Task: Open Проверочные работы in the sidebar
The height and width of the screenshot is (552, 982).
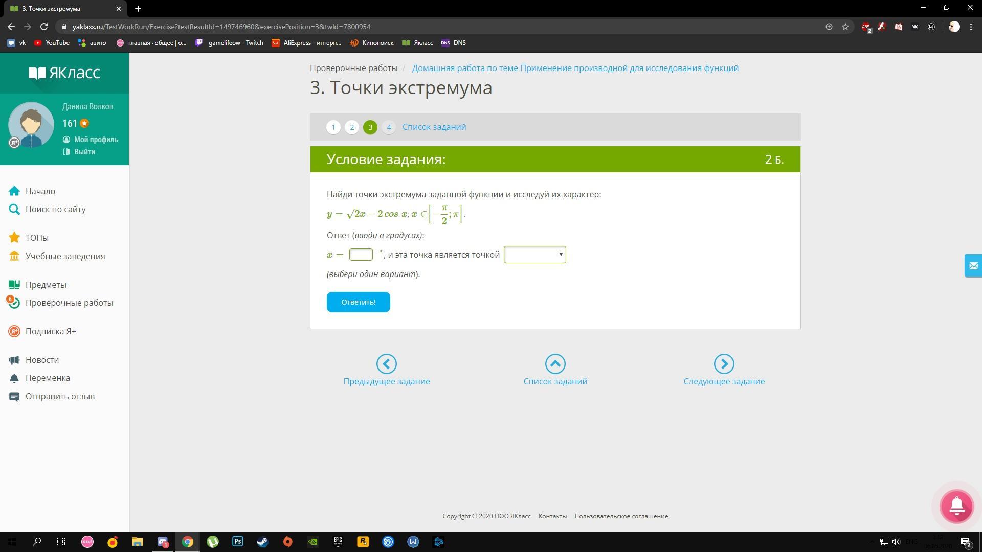Action: tap(69, 303)
